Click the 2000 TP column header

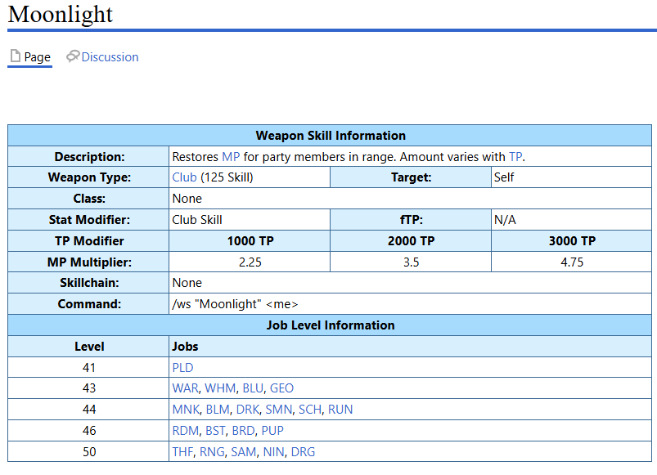pos(411,241)
